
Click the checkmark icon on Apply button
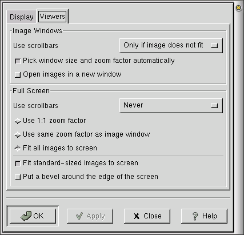[79, 216]
